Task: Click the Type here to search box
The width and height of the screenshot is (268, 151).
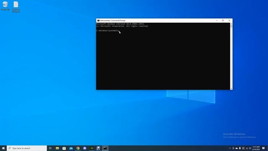Action: (x=27, y=148)
